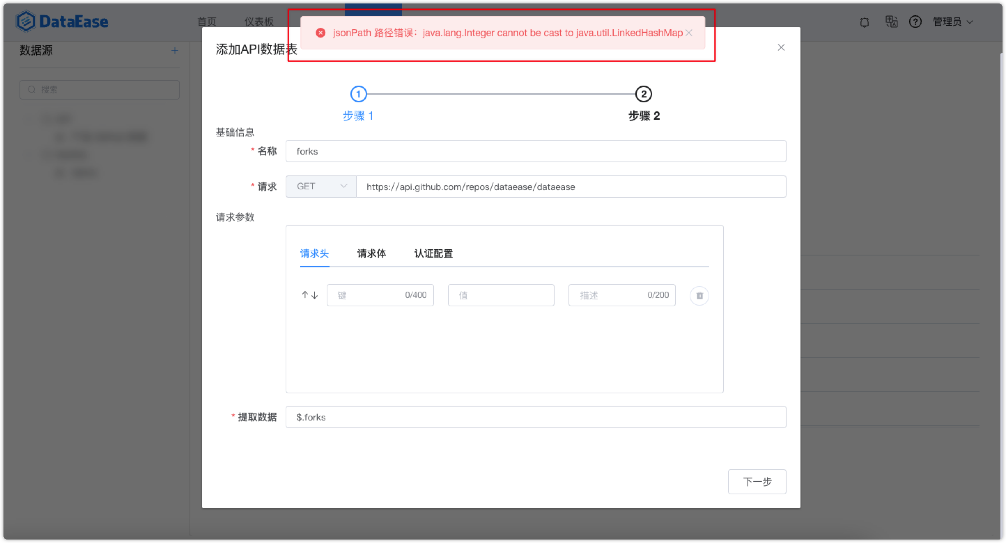
Task: Click the plus icon beside 数据源
Action: tap(175, 50)
